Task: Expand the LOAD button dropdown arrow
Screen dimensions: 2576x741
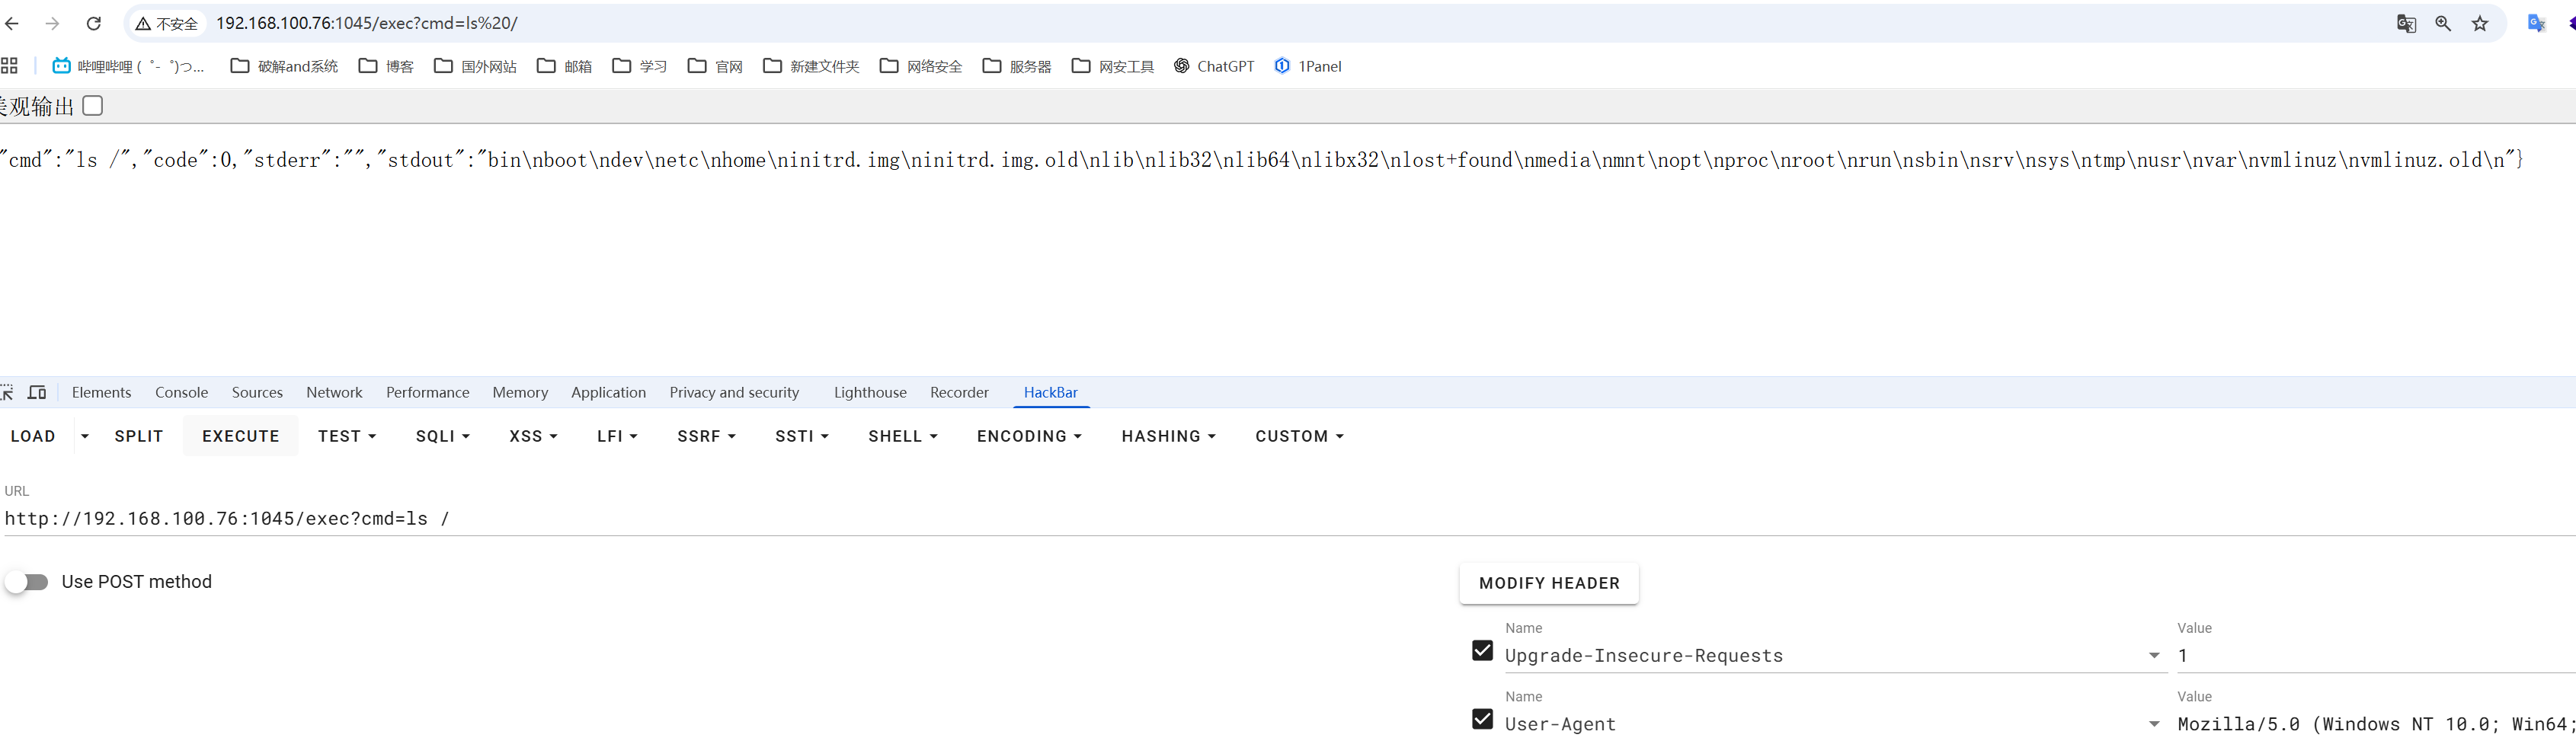Action: click(85, 436)
